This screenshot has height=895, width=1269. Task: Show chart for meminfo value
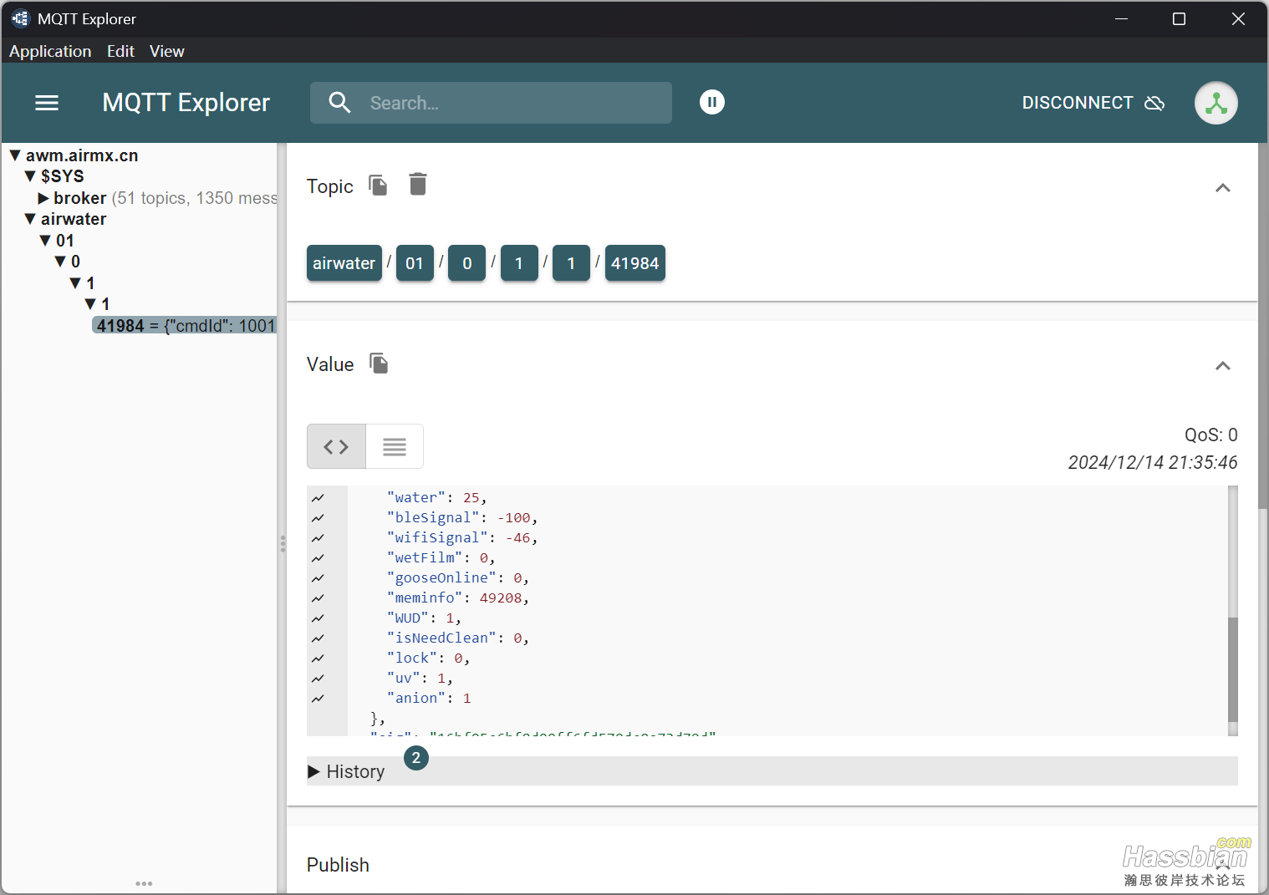pos(318,598)
